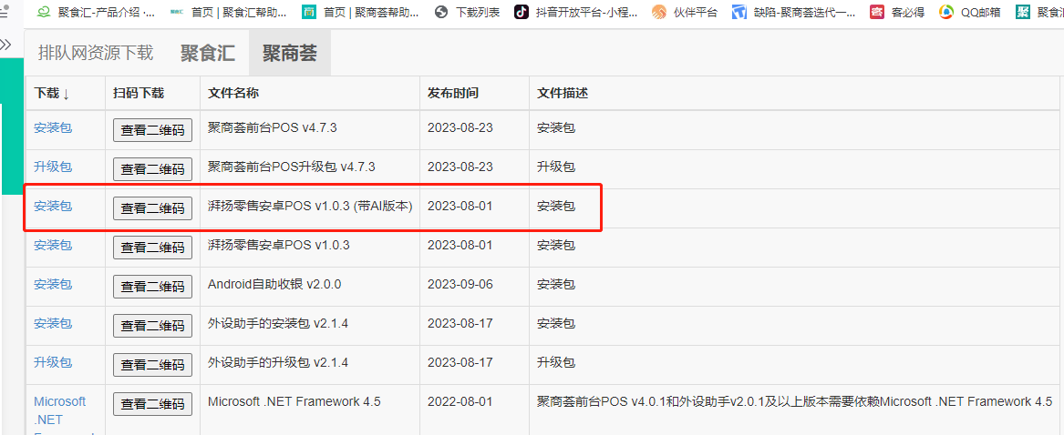The width and height of the screenshot is (1064, 435).
Task: Click date 2023-08-23 in 聚商荟前台POS升级包 row
Action: tap(460, 167)
